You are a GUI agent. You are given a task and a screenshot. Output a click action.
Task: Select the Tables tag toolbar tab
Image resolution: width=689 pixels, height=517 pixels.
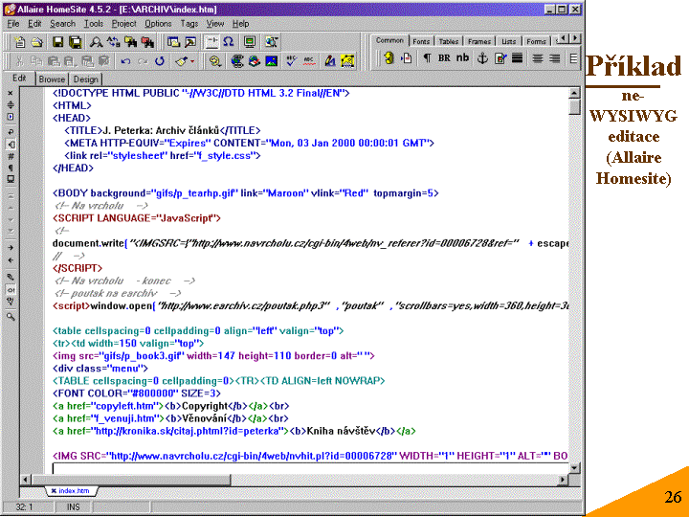[x=448, y=41]
